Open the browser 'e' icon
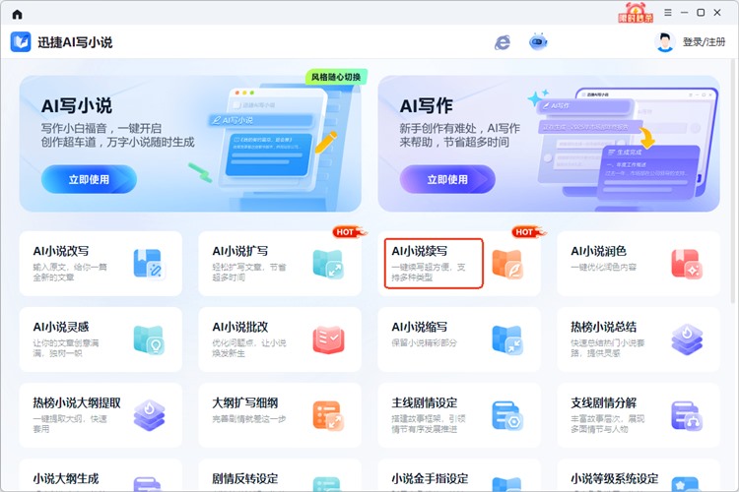Viewport: 739px width, 492px height. (x=503, y=42)
